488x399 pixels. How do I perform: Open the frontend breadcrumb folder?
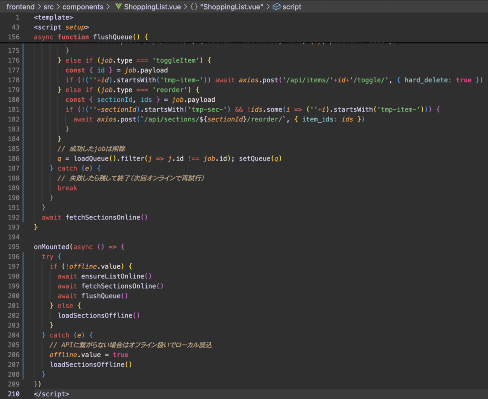point(20,7)
